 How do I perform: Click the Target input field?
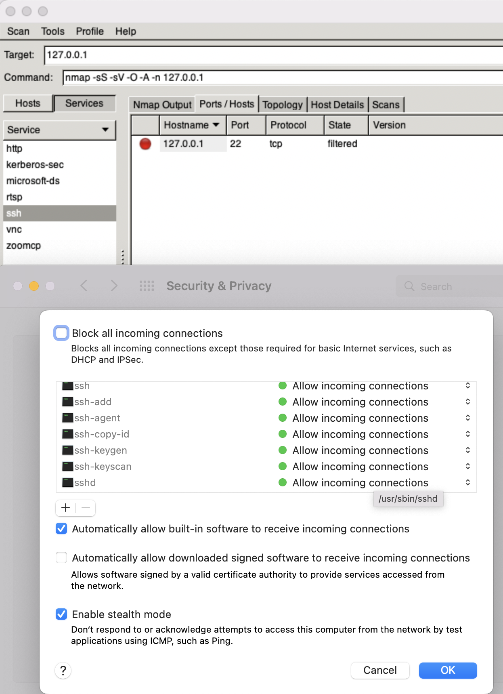(274, 55)
